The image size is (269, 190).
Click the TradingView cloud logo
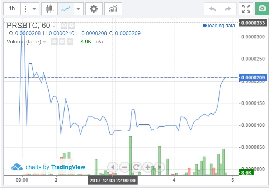(x=17, y=167)
